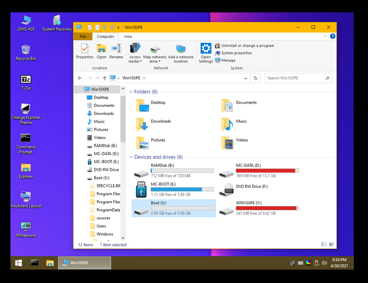Collapse the Folders (6) group
This screenshot has width=368, height=283.
coord(131,92)
